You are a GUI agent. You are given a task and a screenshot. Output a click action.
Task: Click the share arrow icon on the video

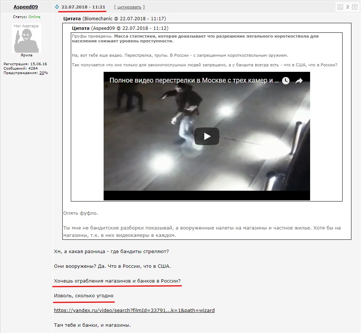tap(299, 81)
